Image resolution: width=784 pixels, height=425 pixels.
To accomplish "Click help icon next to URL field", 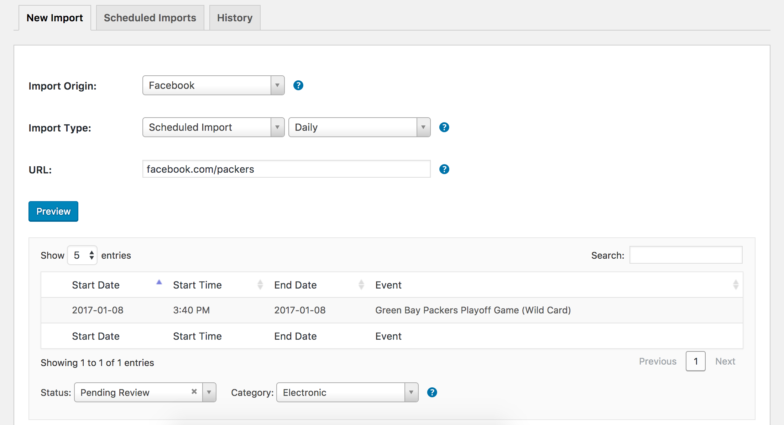I will 444,169.
